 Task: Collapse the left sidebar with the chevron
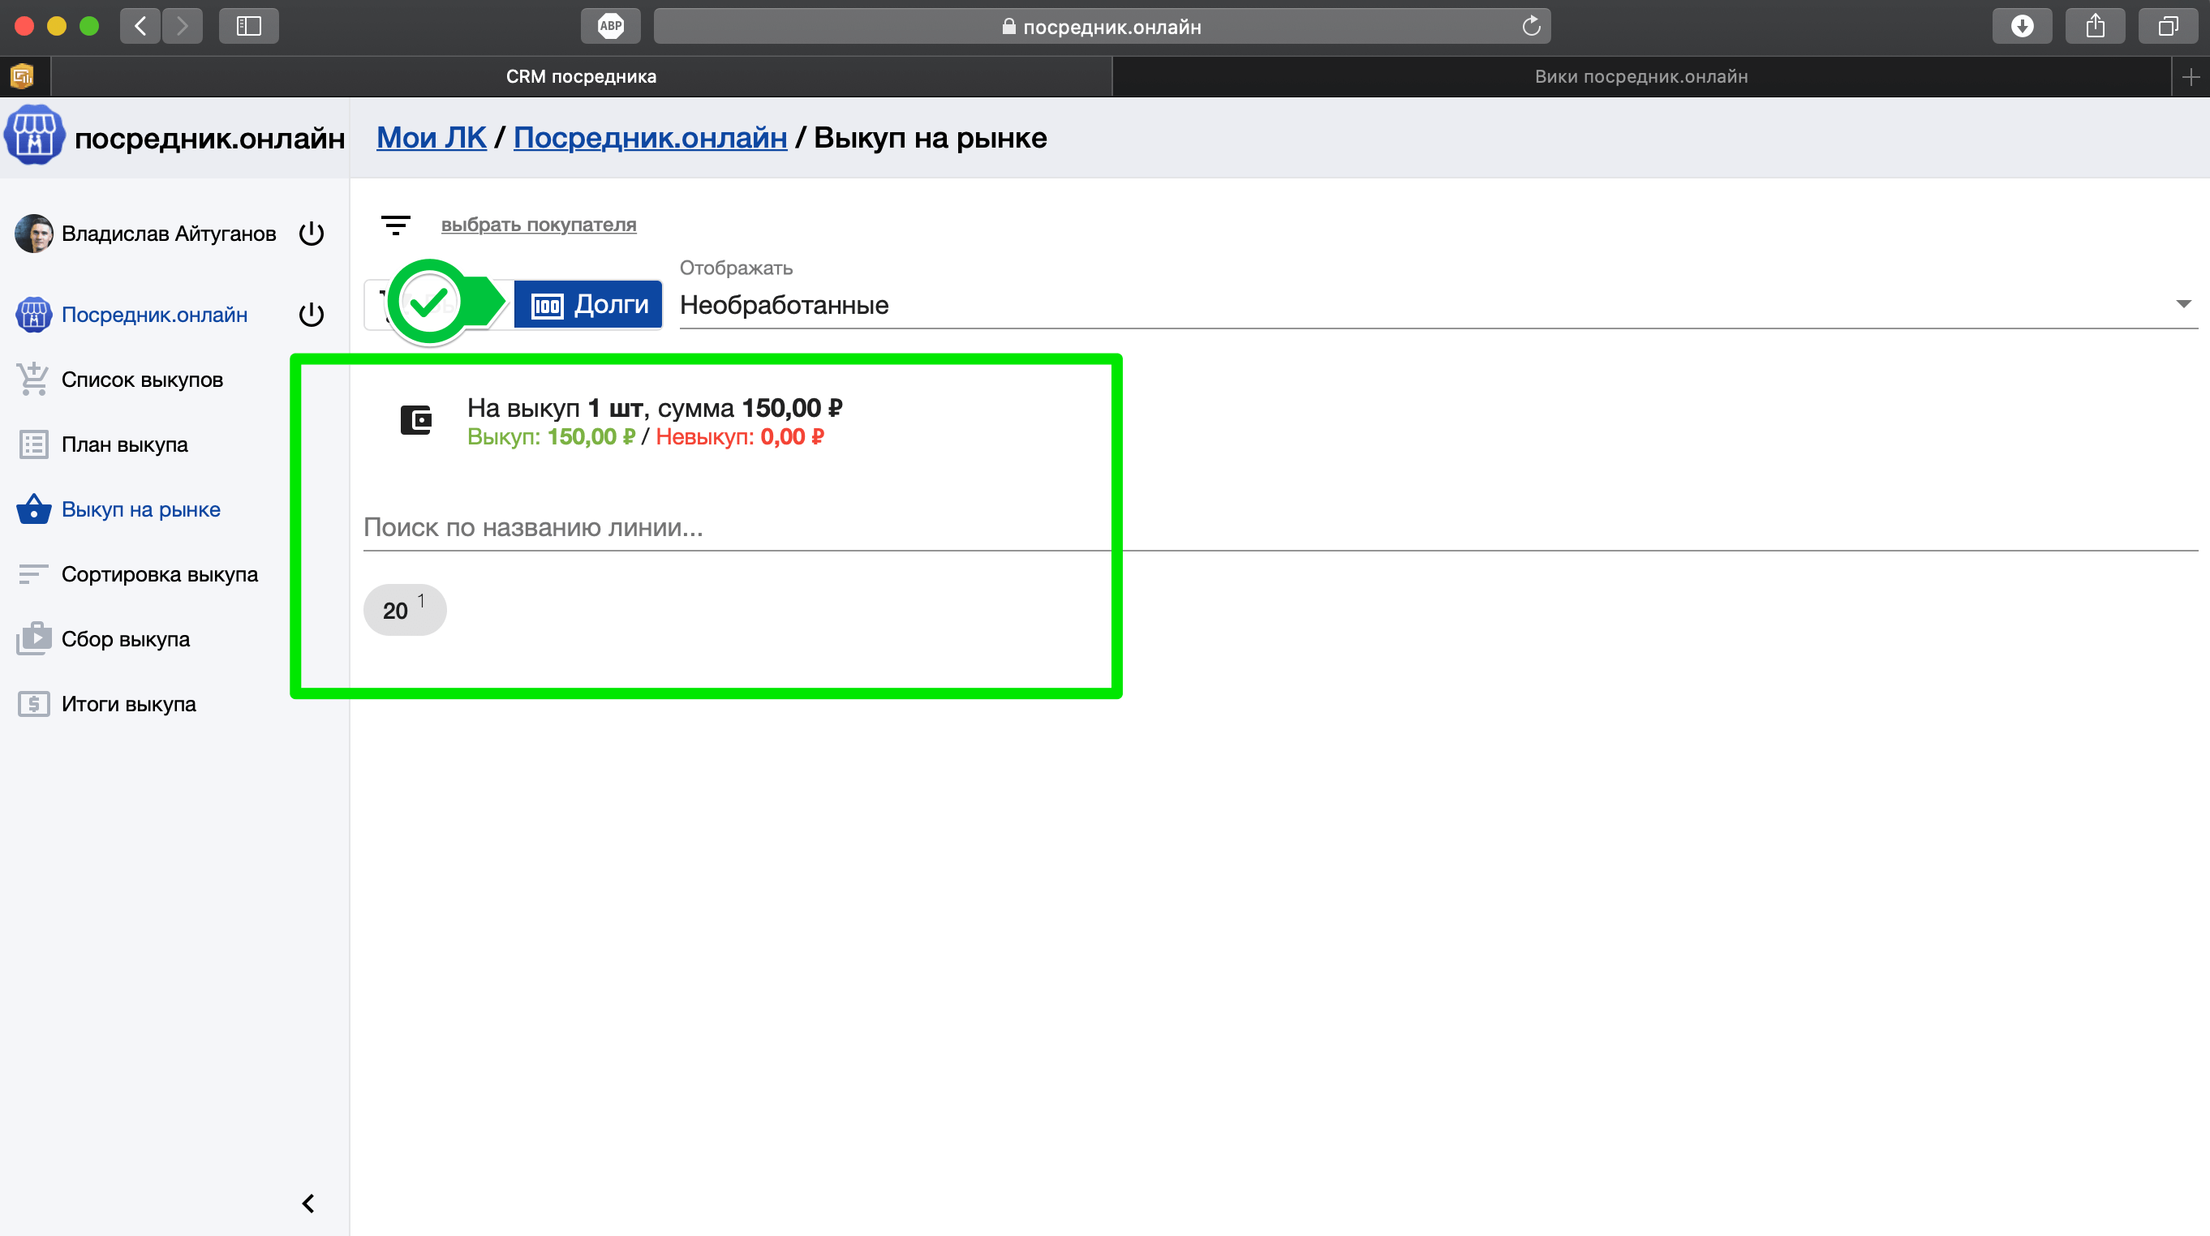pyautogui.click(x=308, y=1204)
